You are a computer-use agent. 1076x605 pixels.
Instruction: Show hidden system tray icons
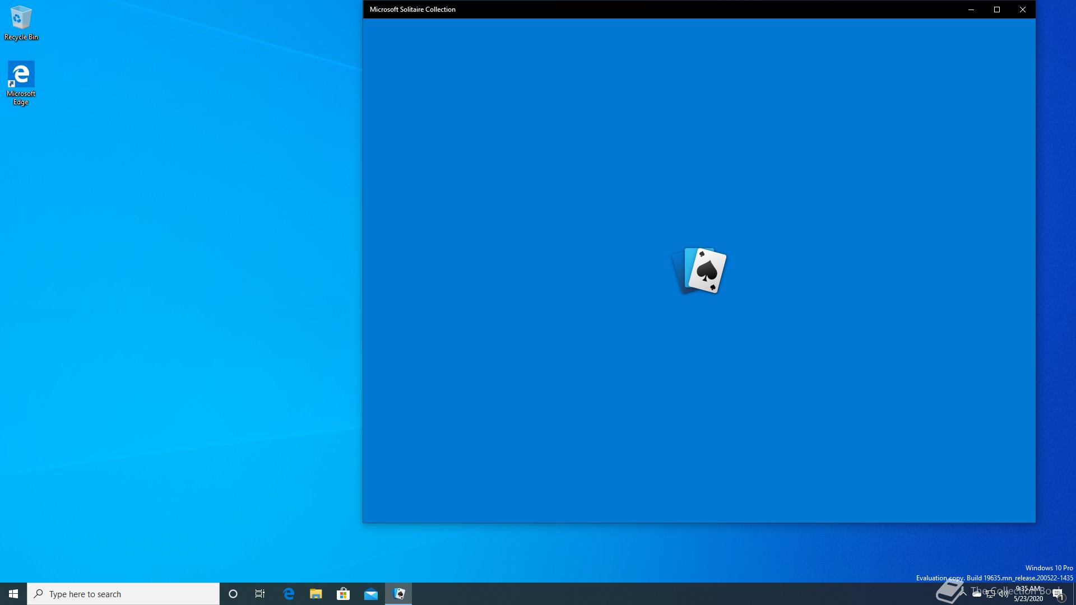963,594
